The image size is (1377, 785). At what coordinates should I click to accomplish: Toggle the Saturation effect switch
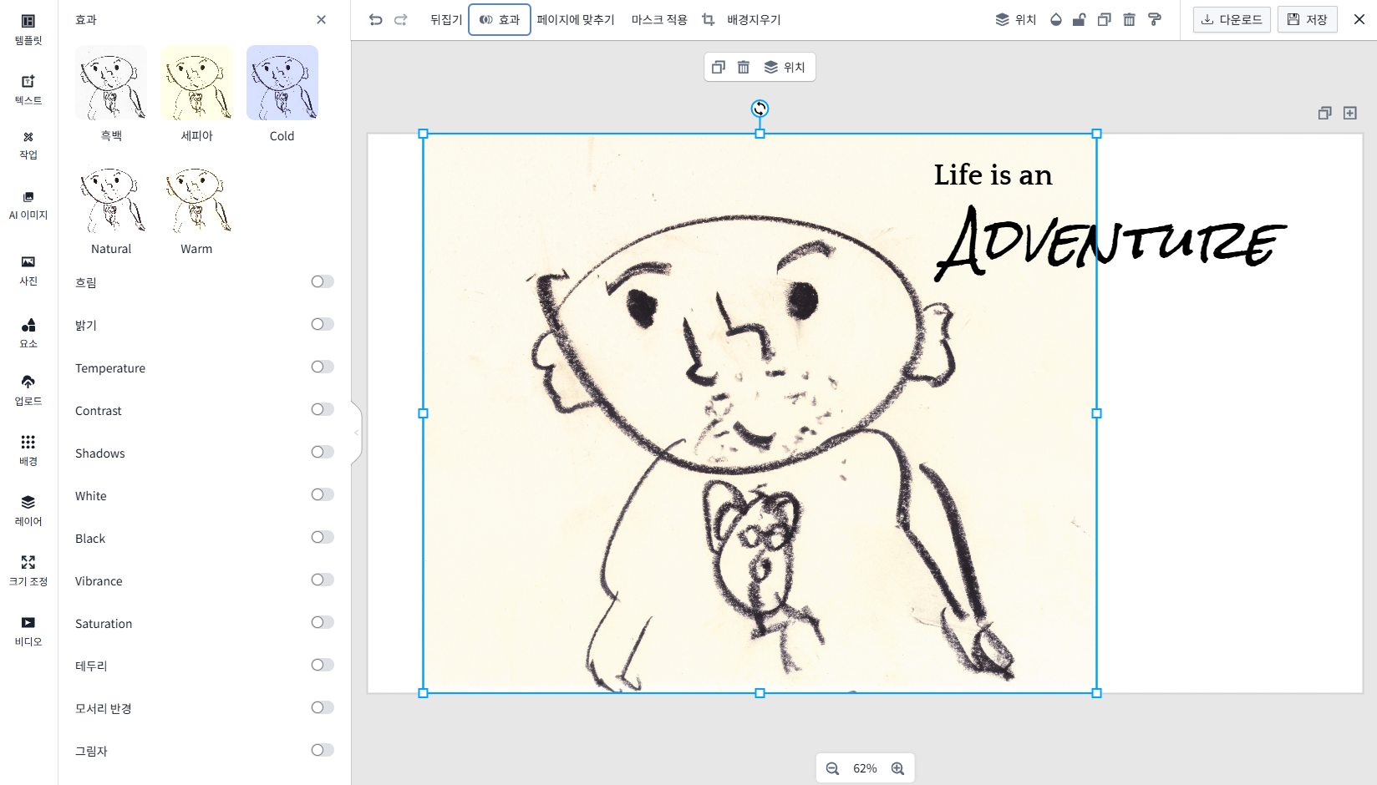[323, 622]
